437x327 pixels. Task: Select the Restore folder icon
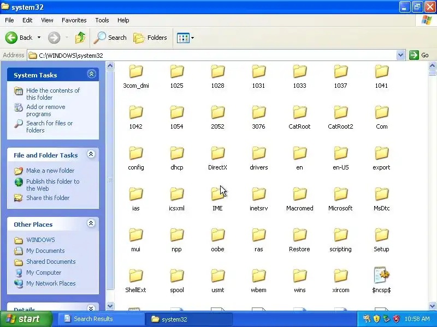tap(299, 235)
